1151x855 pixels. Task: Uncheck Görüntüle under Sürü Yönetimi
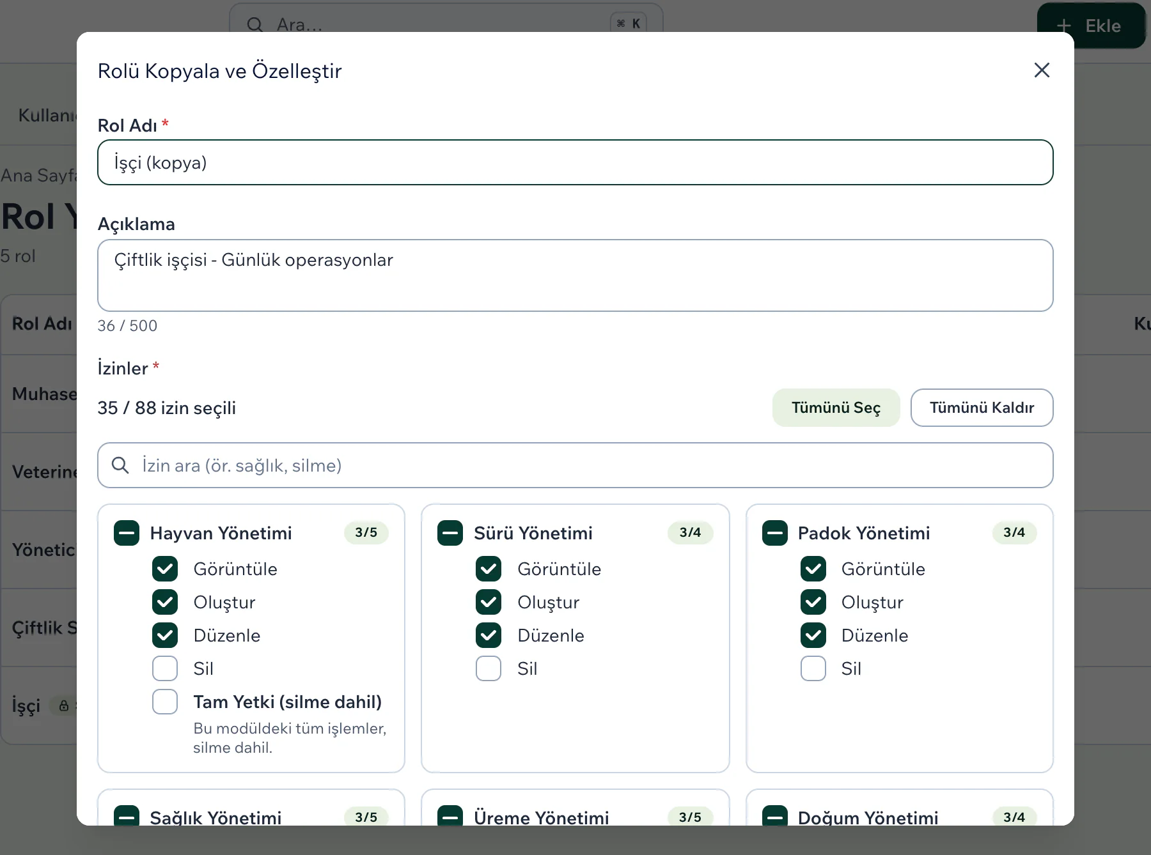pos(489,569)
